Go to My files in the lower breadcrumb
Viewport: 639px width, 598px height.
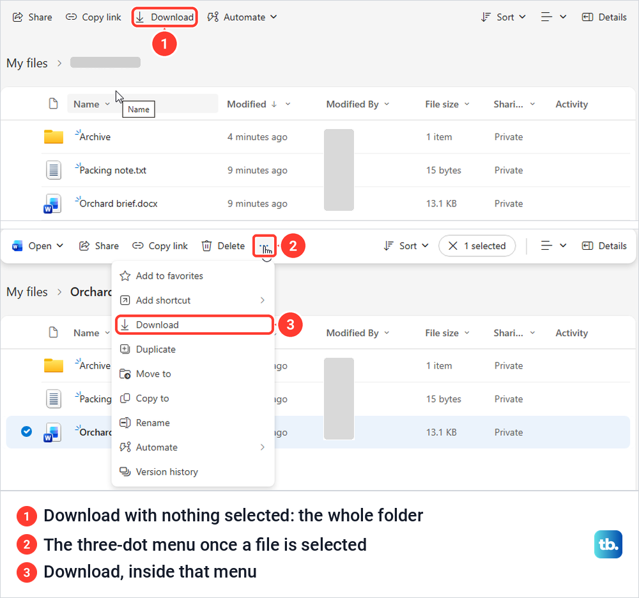coord(27,292)
